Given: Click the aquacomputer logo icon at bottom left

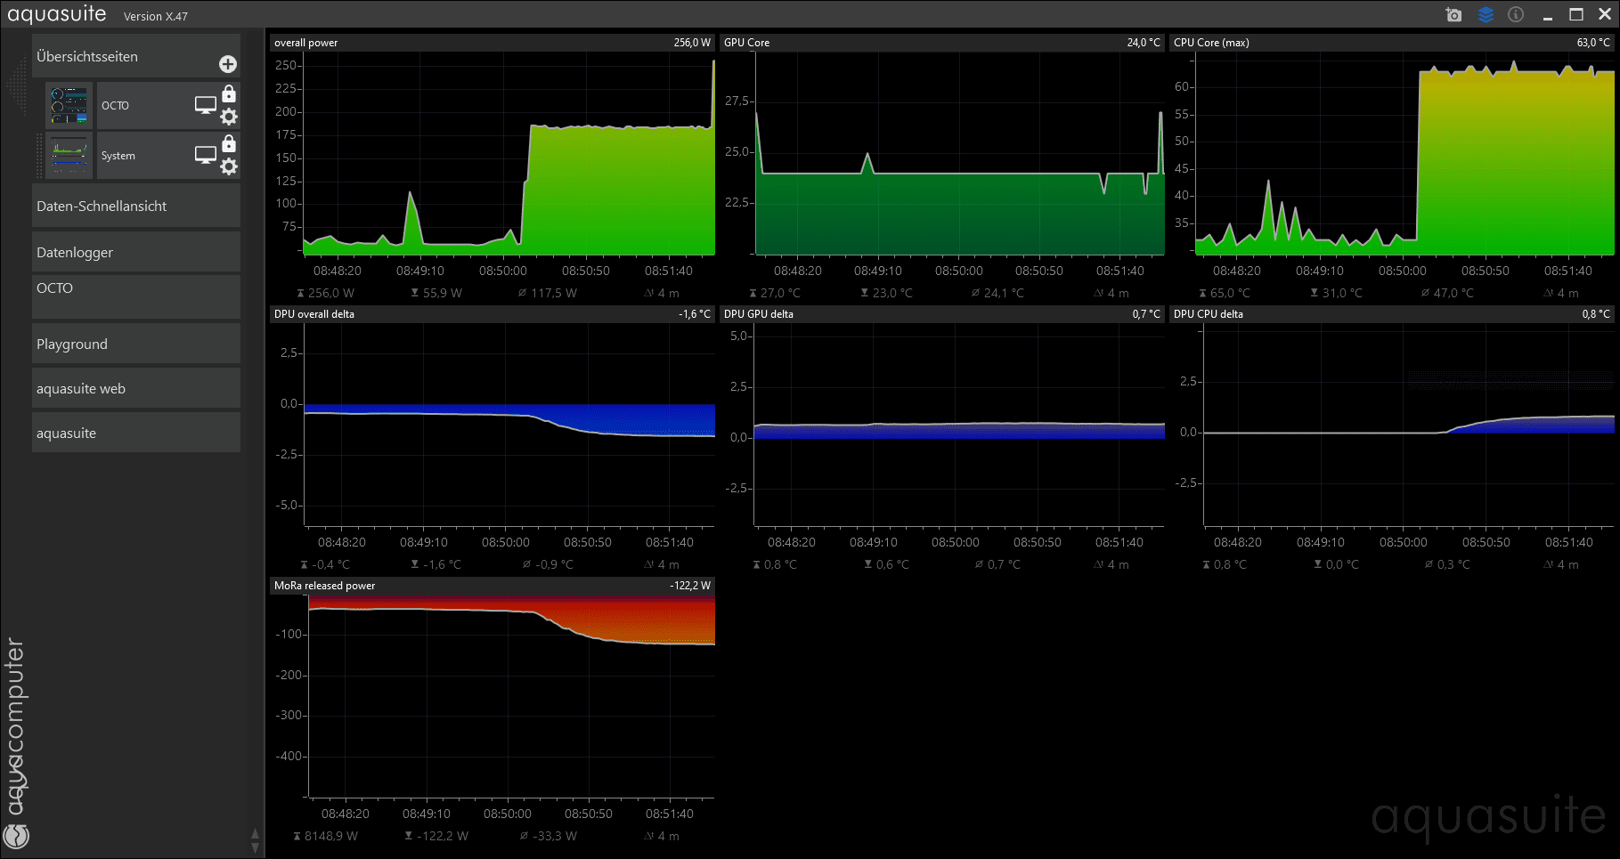Looking at the screenshot, I should tap(16, 836).
